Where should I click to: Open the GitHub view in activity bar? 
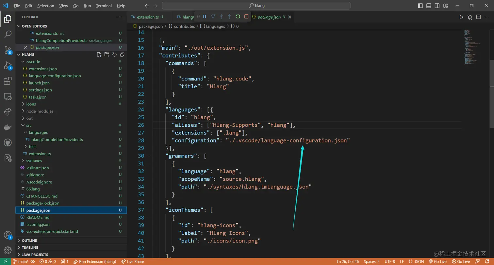8,143
